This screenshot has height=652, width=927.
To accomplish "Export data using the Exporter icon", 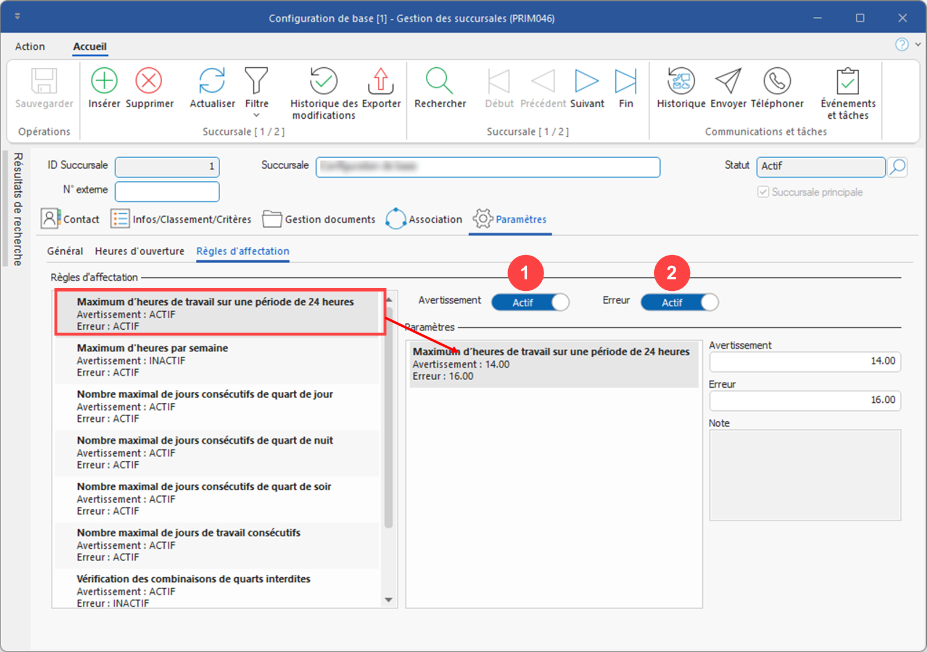I will (x=381, y=81).
